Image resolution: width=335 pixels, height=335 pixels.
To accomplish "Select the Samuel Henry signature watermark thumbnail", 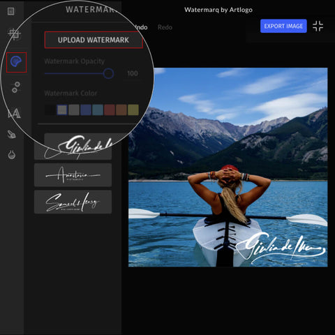I will [73, 202].
